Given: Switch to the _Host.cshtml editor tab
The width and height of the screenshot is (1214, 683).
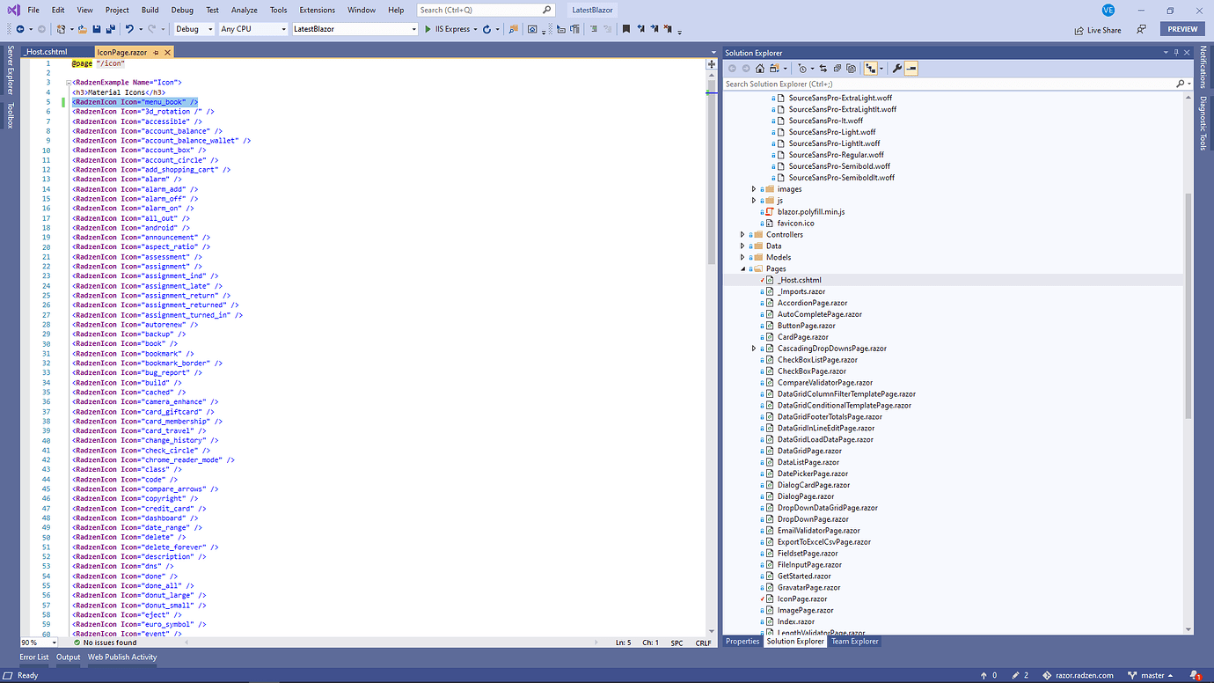Looking at the screenshot, I should point(46,53).
